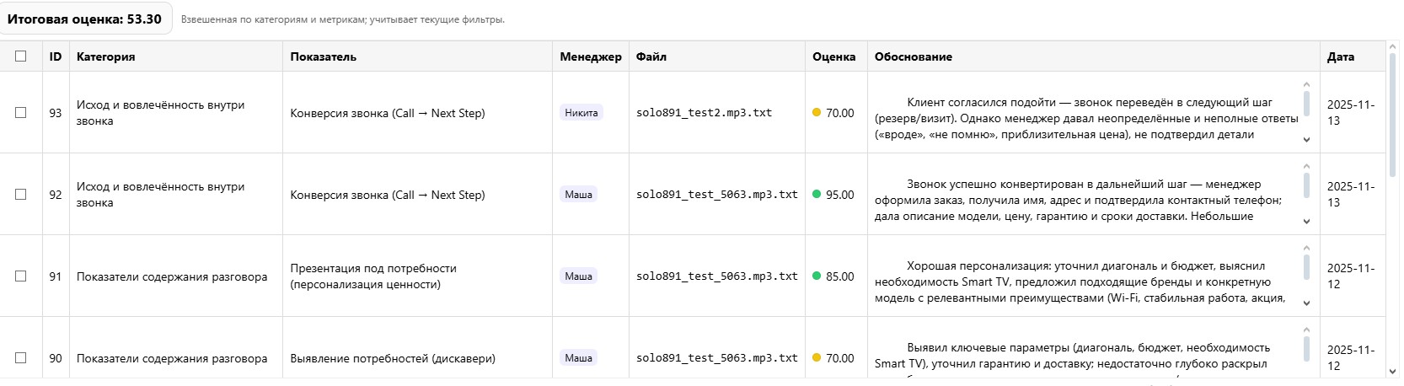Image resolution: width=1404 pixels, height=386 pixels.
Task: Click the green score dot for 85.00
Action: point(817,276)
